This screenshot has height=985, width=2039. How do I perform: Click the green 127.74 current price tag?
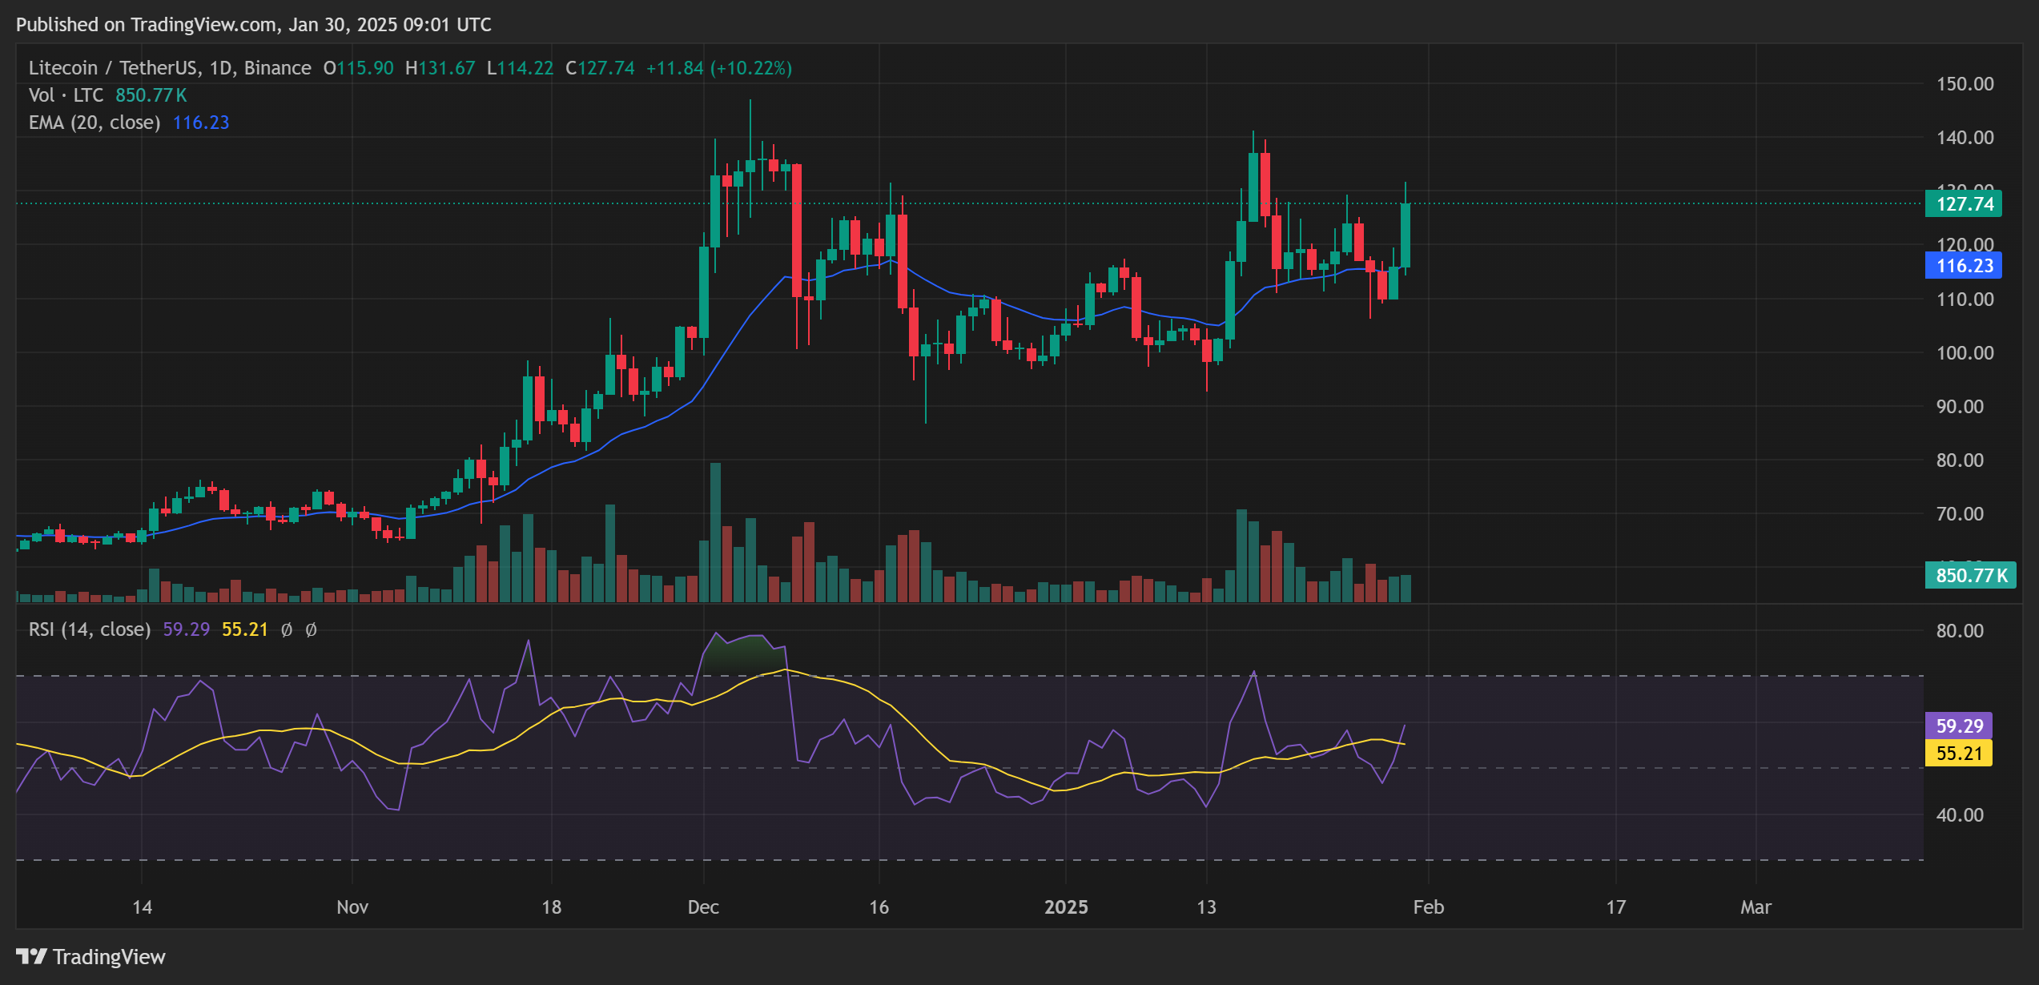[1964, 204]
